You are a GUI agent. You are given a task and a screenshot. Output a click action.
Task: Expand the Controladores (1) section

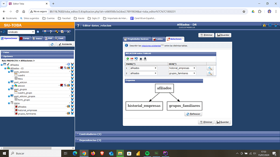90,134
